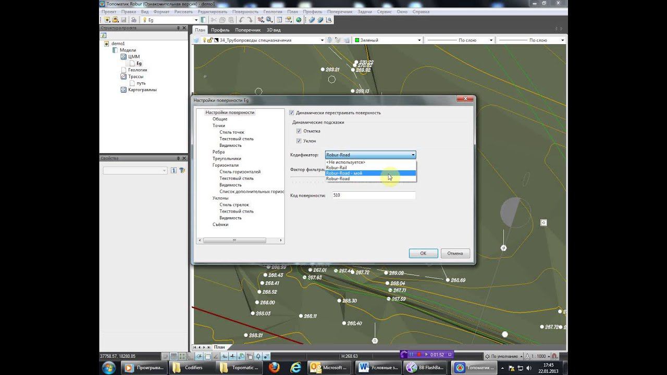Open the empty Свойства object dropdown
This screenshot has height=375, width=667.
coord(135,170)
